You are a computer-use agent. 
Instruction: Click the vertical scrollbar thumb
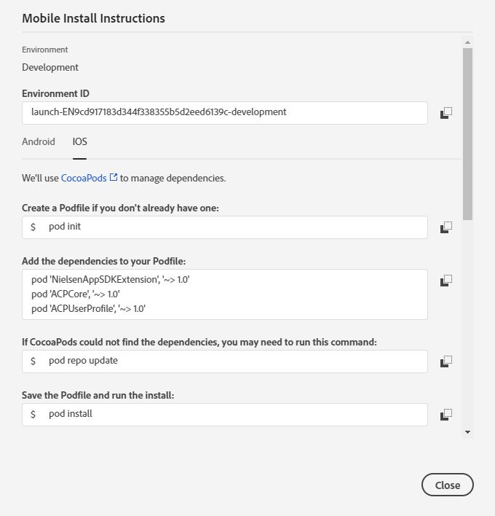[467, 134]
